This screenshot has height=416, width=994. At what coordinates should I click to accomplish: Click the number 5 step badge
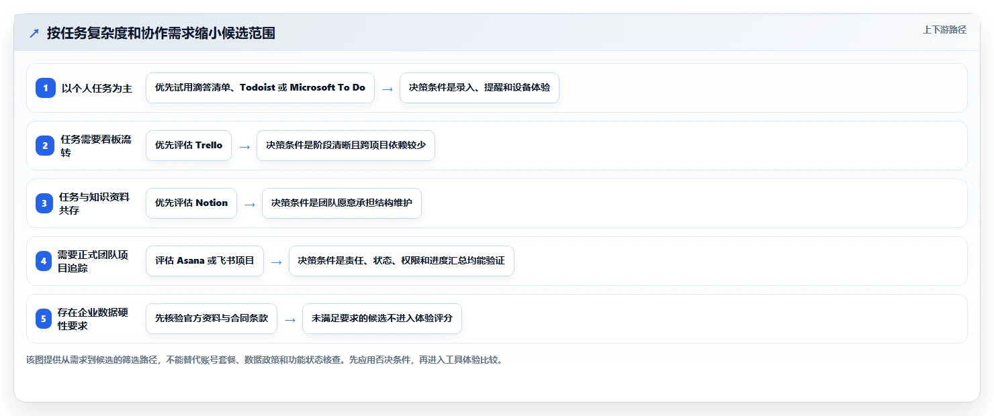(44, 319)
